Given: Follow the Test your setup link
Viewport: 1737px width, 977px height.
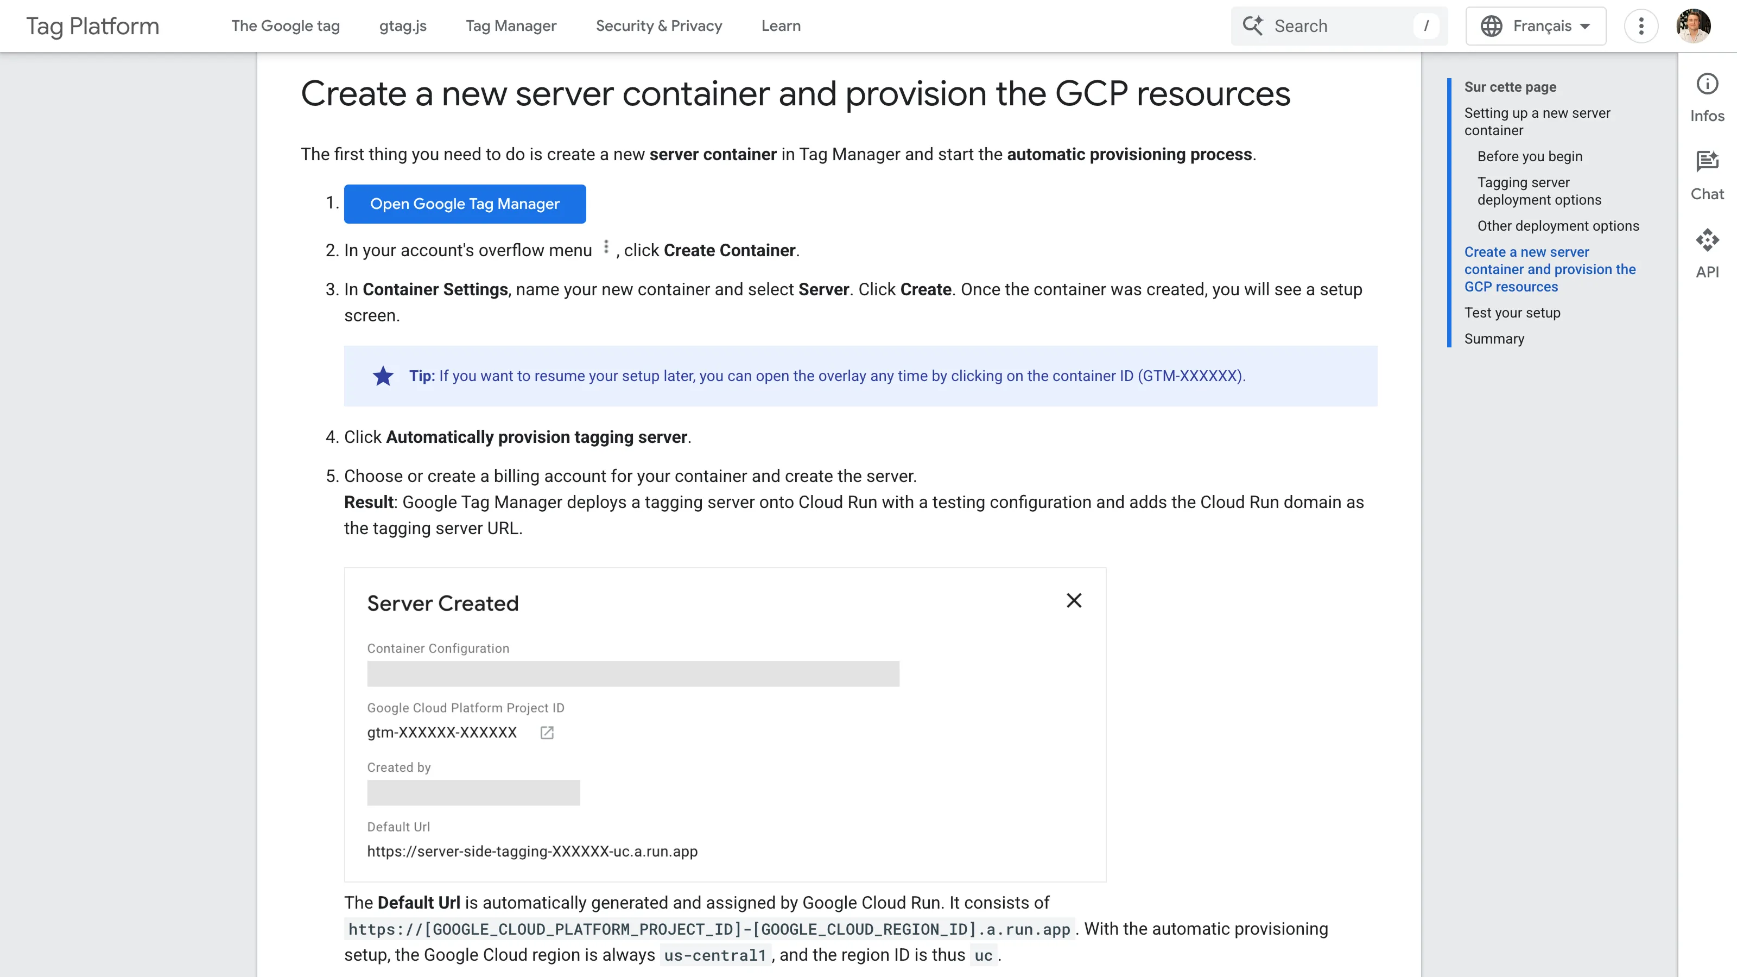Looking at the screenshot, I should 1512,312.
